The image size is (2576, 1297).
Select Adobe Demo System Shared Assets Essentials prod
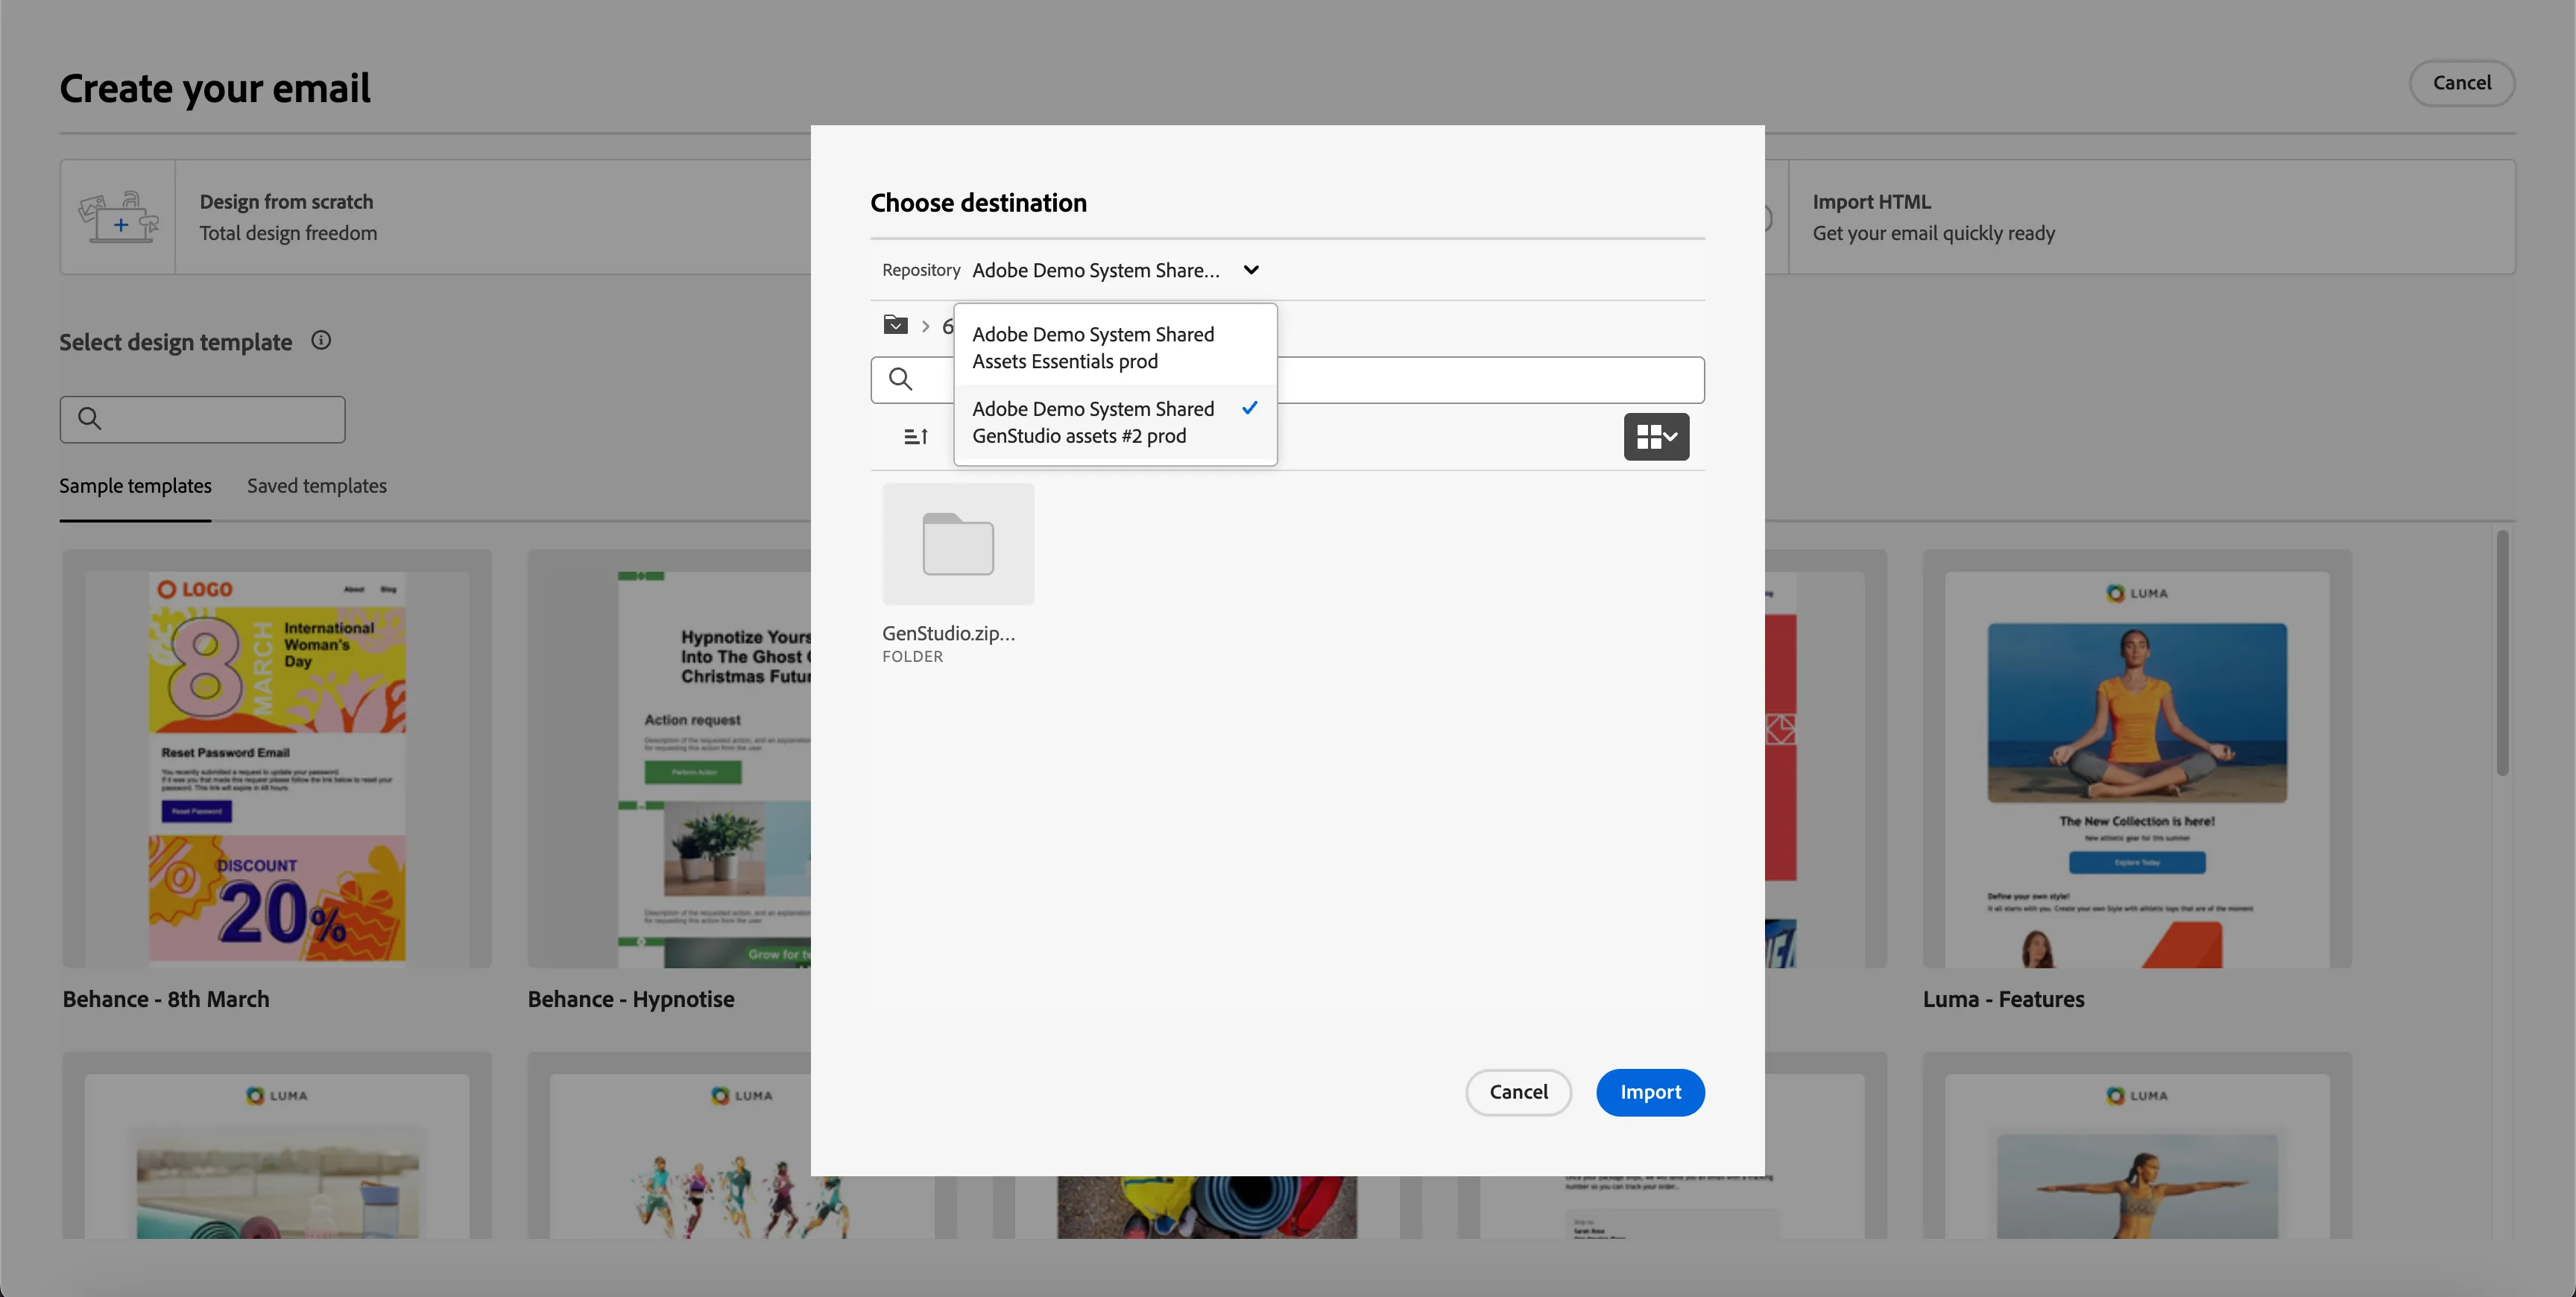pyautogui.click(x=1115, y=348)
